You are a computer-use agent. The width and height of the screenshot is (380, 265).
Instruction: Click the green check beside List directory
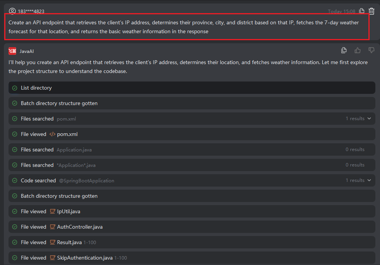coord(15,88)
